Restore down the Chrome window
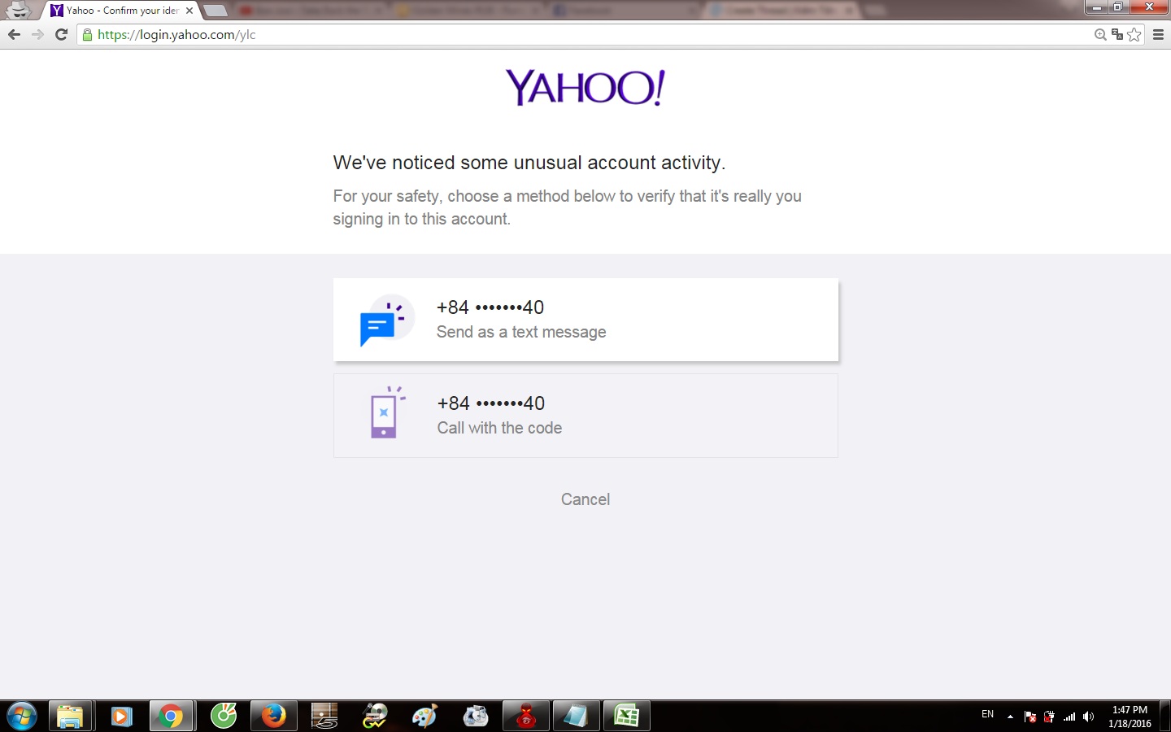Viewport: 1171px width, 732px height. (x=1118, y=7)
